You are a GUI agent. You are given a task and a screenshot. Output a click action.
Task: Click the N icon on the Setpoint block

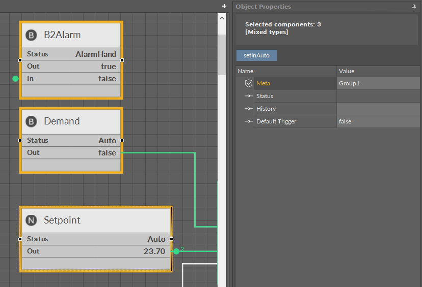(x=32, y=220)
